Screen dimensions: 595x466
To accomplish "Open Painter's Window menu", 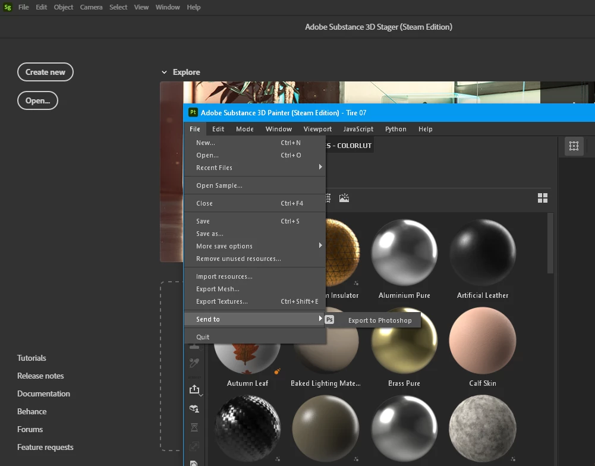I will click(x=279, y=129).
